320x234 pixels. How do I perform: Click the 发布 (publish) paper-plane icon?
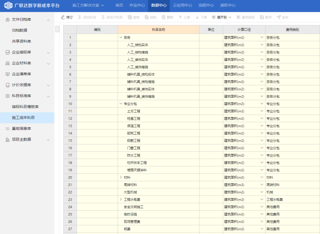click(x=279, y=17)
